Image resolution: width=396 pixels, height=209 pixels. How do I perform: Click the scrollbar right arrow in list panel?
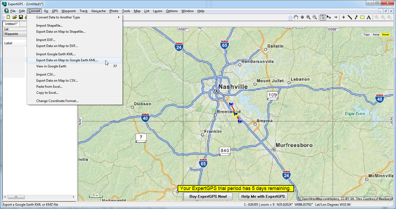[73, 197]
